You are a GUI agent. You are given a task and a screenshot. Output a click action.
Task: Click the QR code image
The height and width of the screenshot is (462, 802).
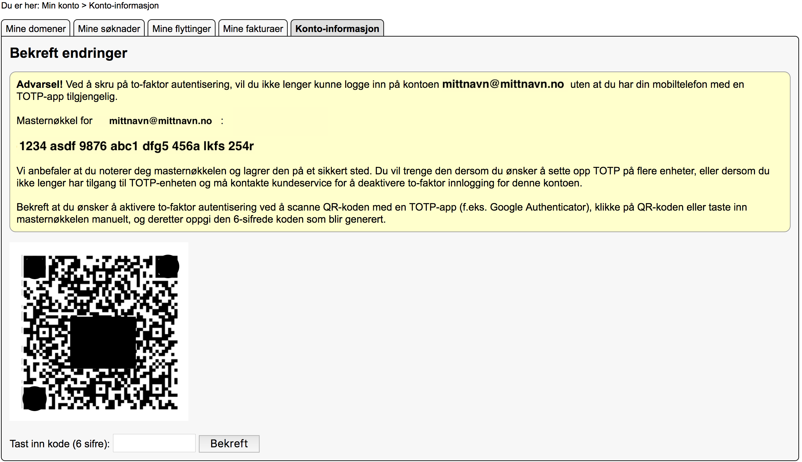point(99,331)
